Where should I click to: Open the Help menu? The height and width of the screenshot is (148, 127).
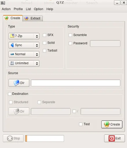tap(50, 9)
